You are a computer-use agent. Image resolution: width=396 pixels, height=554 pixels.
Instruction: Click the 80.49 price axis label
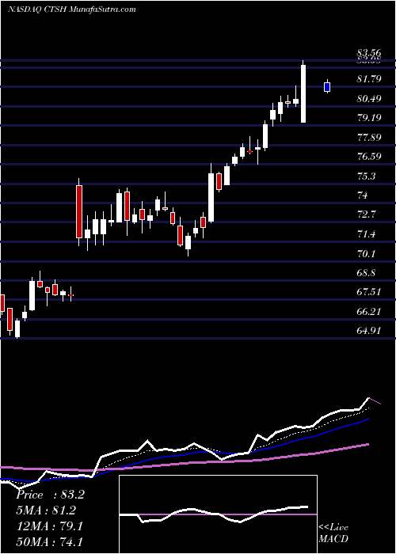[x=369, y=98]
